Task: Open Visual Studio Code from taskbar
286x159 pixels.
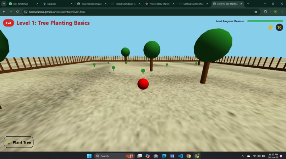Action: [180, 156]
